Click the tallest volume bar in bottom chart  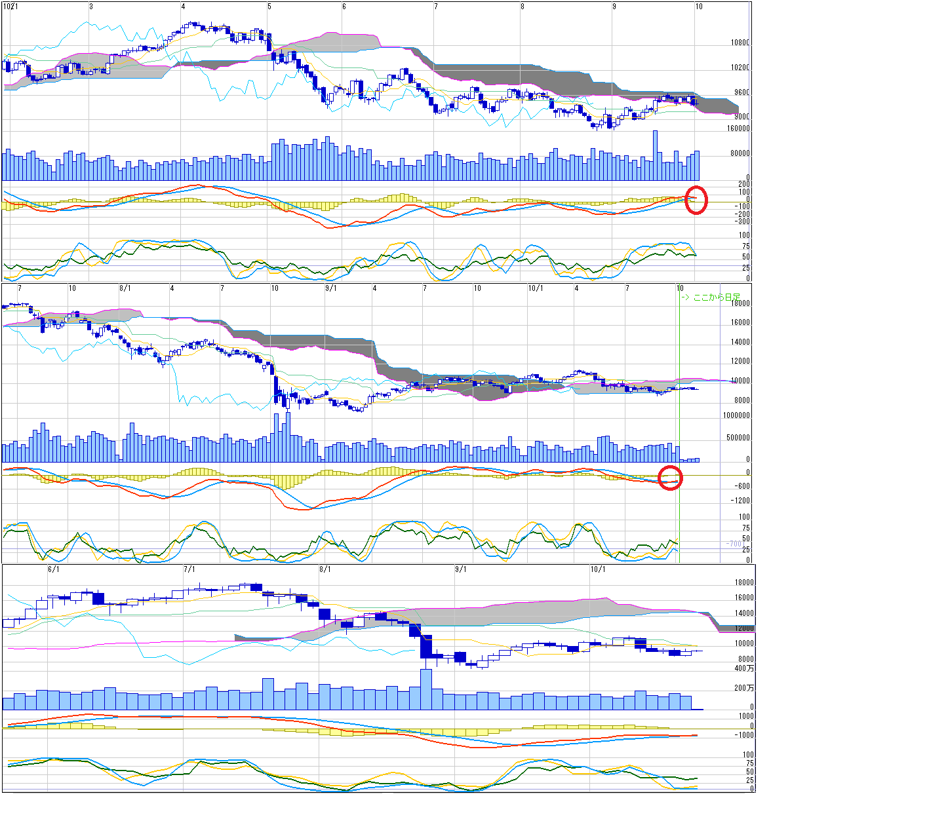point(426,688)
